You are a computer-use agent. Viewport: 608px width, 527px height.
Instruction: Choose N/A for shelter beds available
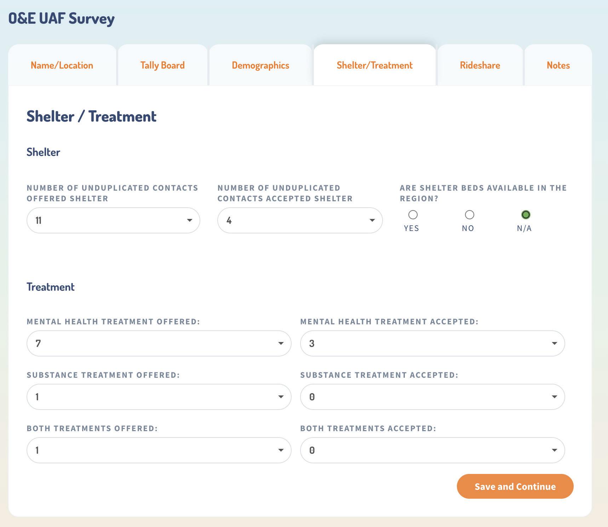pos(526,215)
